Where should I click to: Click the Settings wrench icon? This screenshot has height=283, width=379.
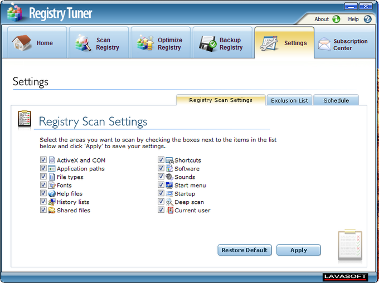coord(269,43)
